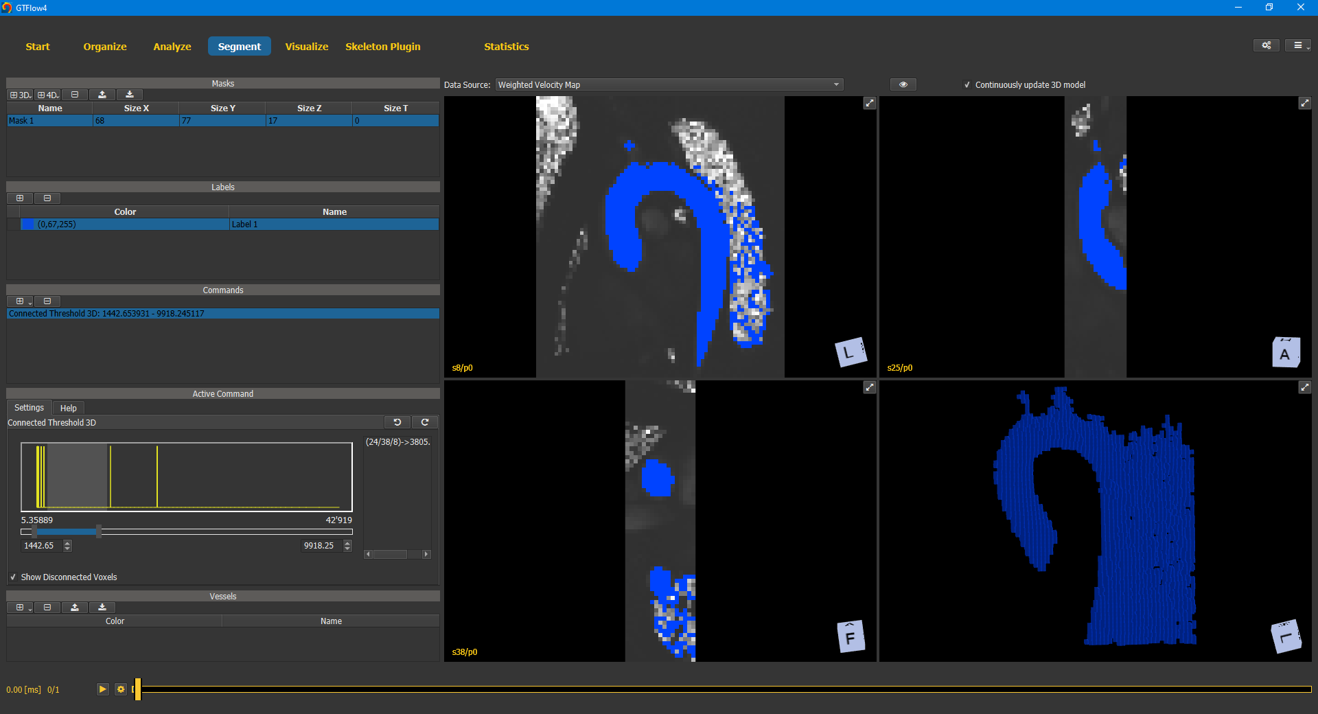Remove vessel with minus icon

click(x=47, y=608)
